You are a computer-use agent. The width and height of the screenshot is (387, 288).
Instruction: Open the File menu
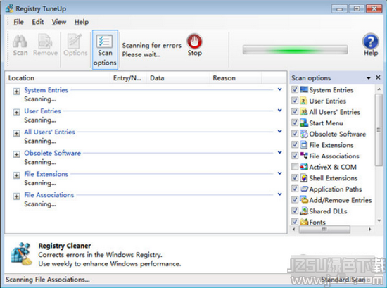[18, 22]
